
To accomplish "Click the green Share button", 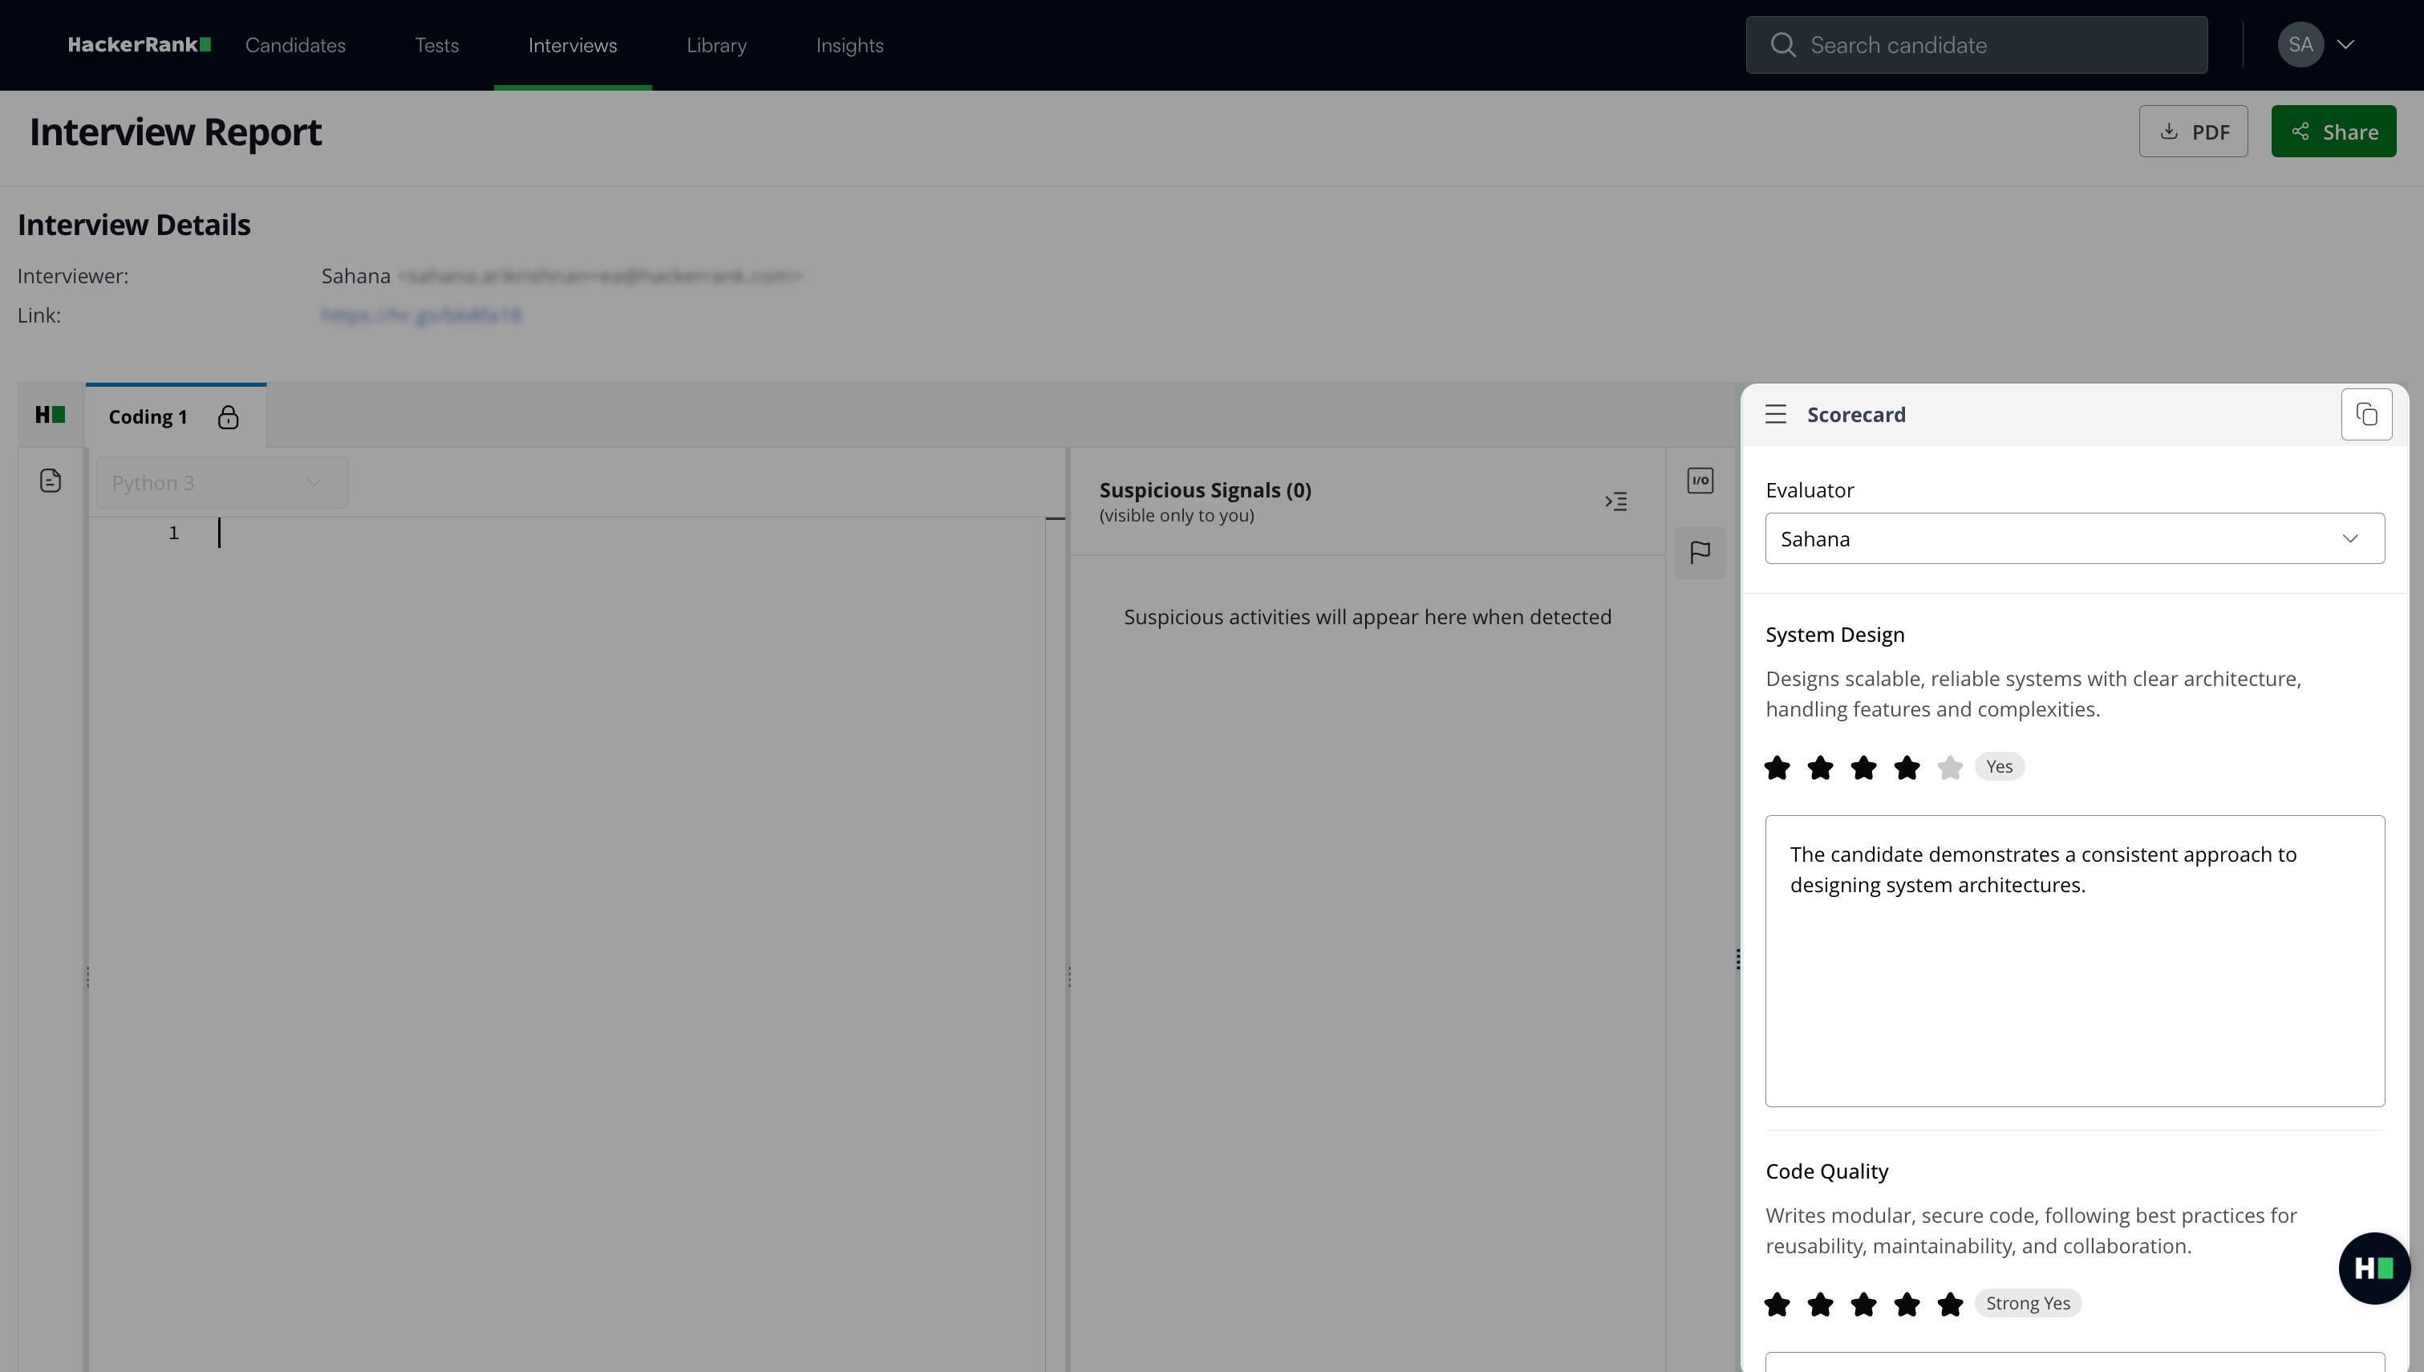I will pos(2333,132).
